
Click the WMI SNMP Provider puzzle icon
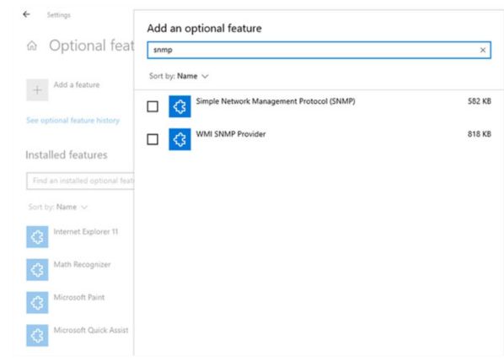(180, 139)
